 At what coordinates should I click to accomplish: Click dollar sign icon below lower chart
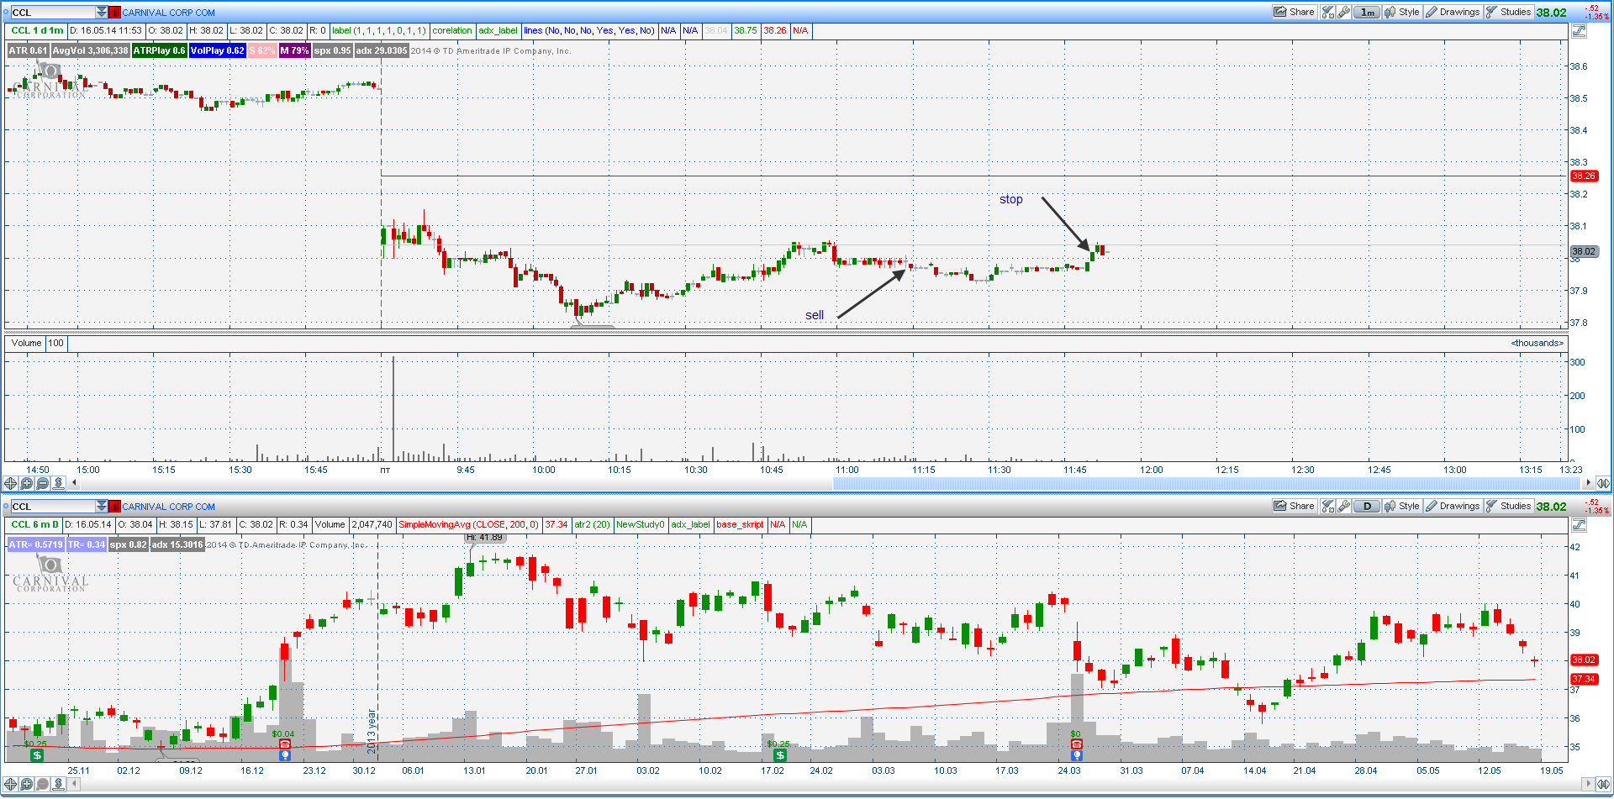pos(58,784)
